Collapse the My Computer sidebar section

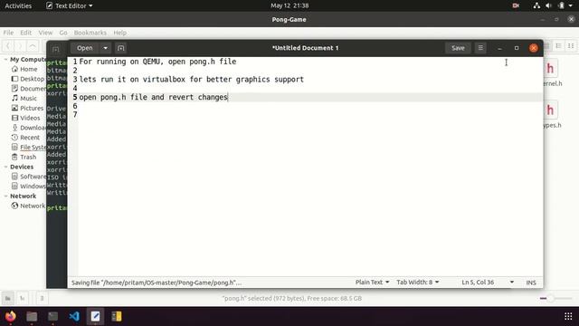coord(5,59)
